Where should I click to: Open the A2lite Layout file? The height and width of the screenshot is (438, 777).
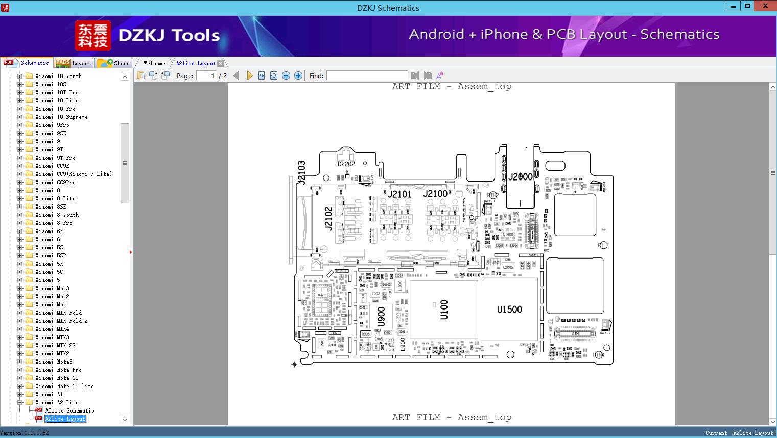65,419
